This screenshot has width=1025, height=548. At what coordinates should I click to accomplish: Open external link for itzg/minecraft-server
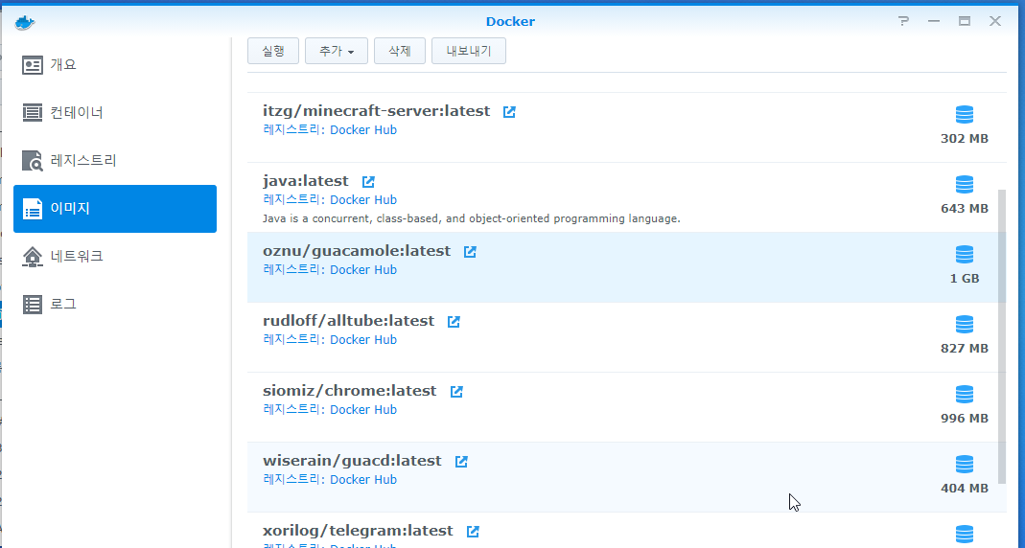pyautogui.click(x=509, y=112)
